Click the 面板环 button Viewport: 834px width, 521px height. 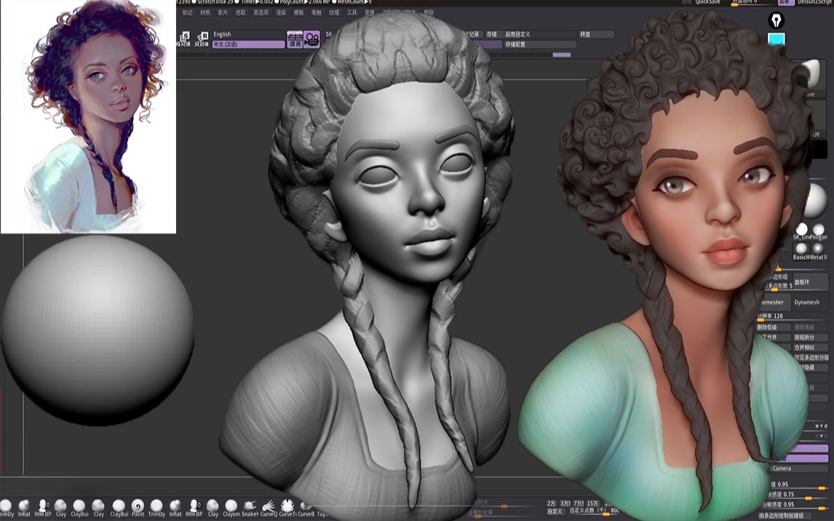811,282
